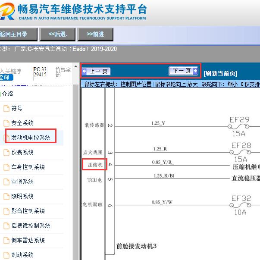Click the keyword search input field
260x260 pixels.
tap(11, 71)
